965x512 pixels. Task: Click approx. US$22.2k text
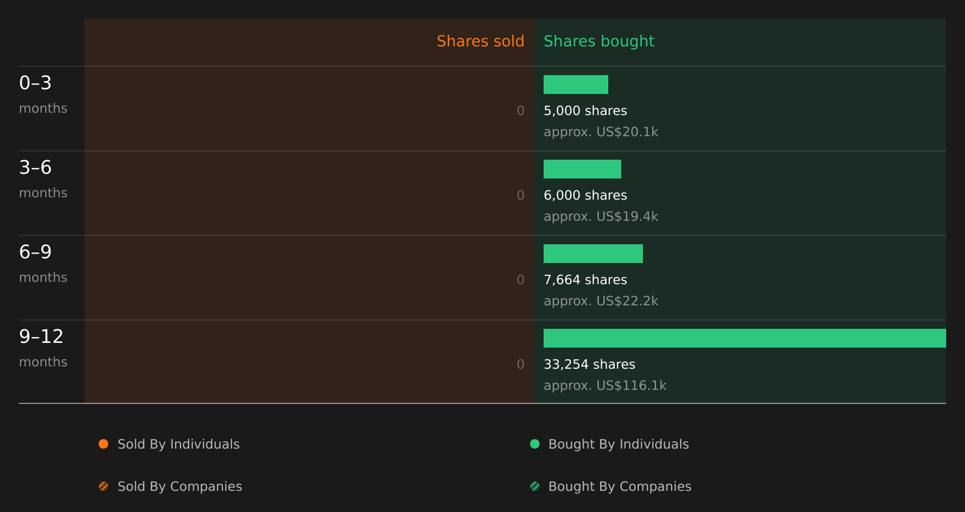pos(601,301)
